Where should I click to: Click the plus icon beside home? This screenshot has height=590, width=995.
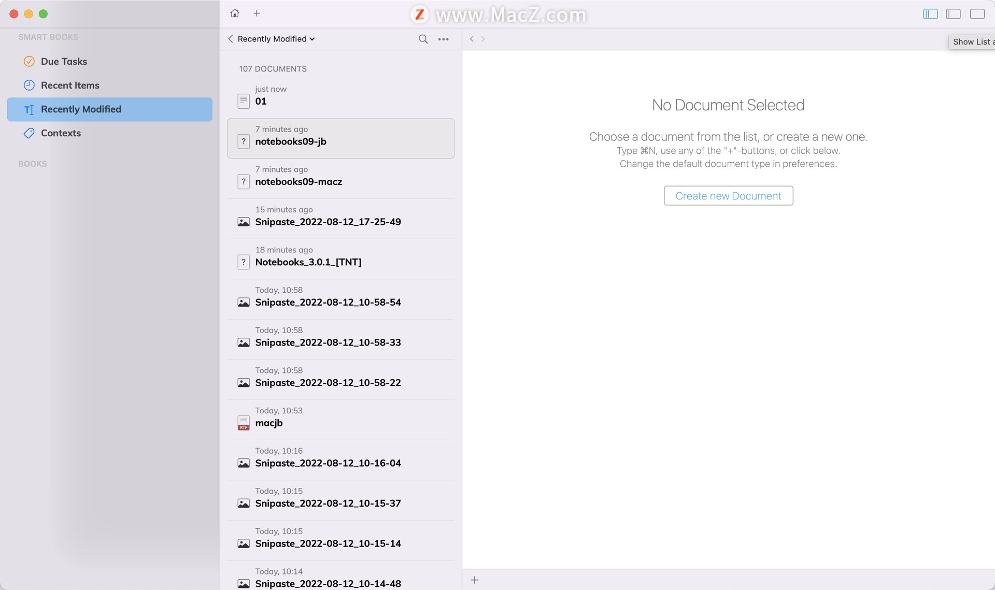point(257,13)
